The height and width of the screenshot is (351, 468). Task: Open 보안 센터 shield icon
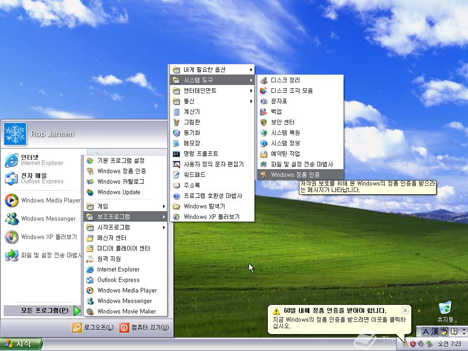[264, 122]
